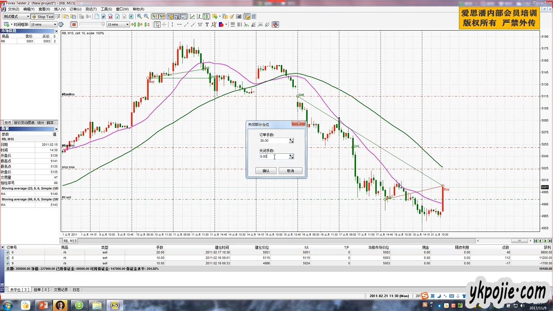Image resolution: width=553 pixels, height=311 pixels.
Task: Click the 关闭手数 input field
Action: (274, 156)
